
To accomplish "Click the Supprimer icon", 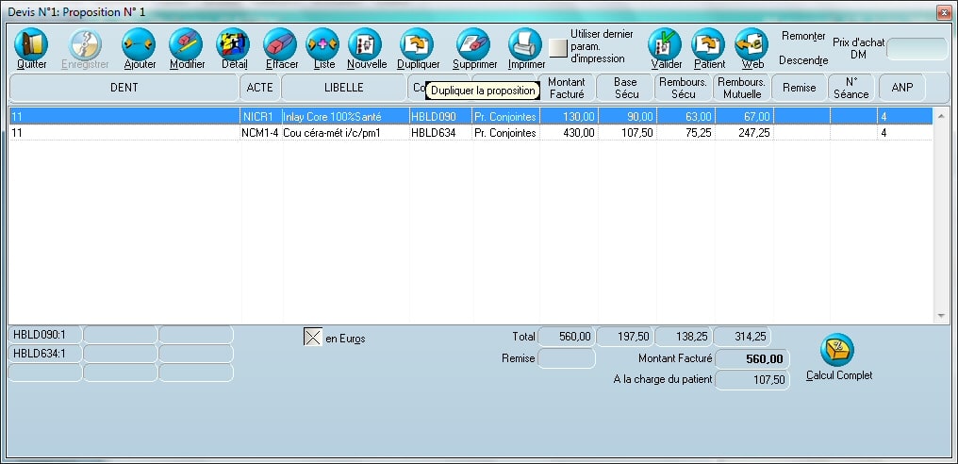I will click(473, 44).
